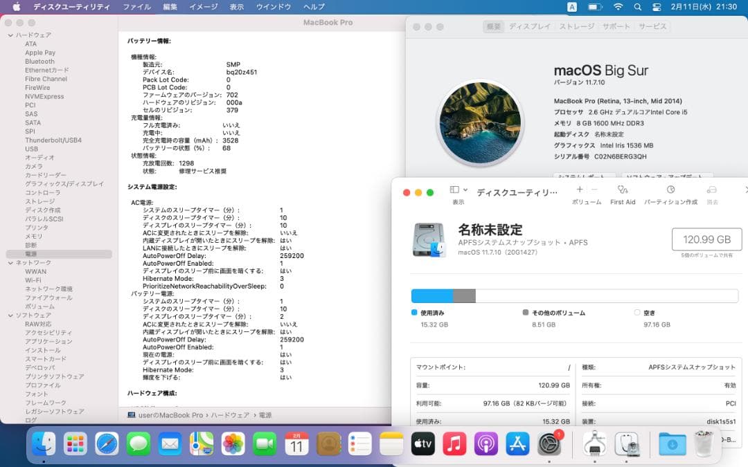Switch to System Information in Dock
The width and height of the screenshot is (748, 467).
coord(594,443)
